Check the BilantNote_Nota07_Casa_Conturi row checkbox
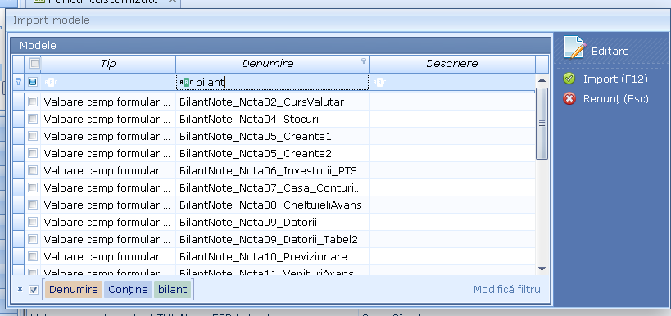Viewport: 671px width, 316px height. pos(33,187)
